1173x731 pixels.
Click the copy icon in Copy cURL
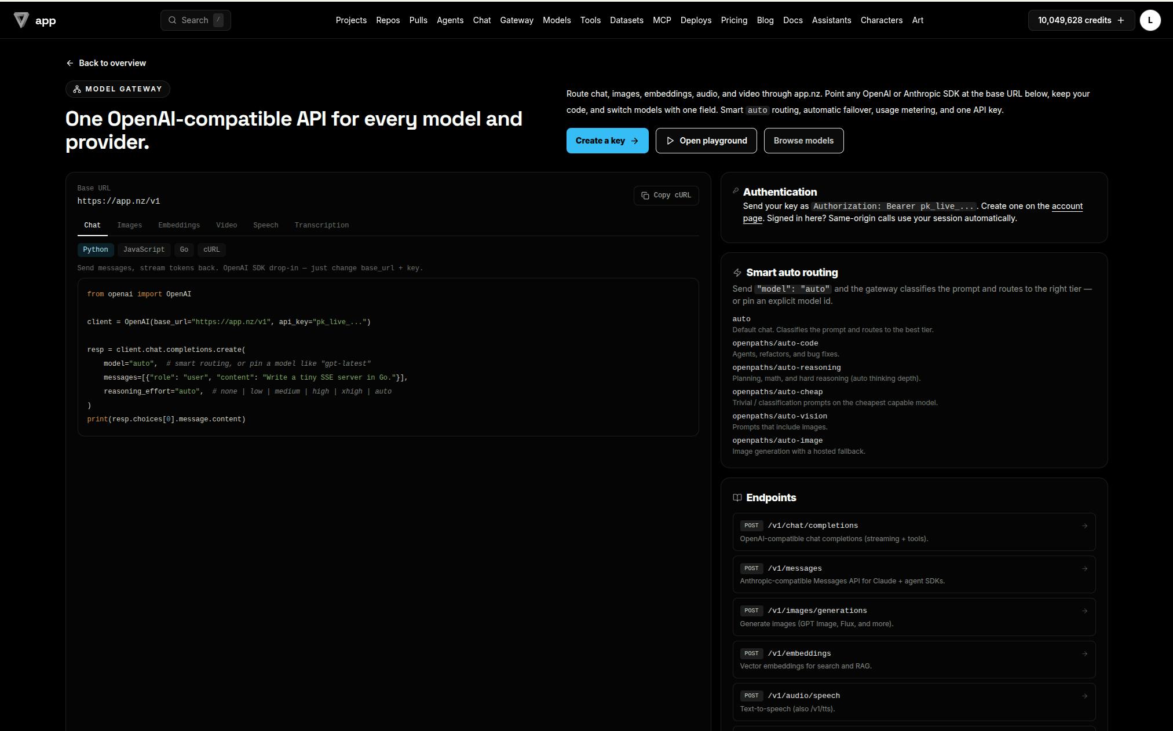645,196
